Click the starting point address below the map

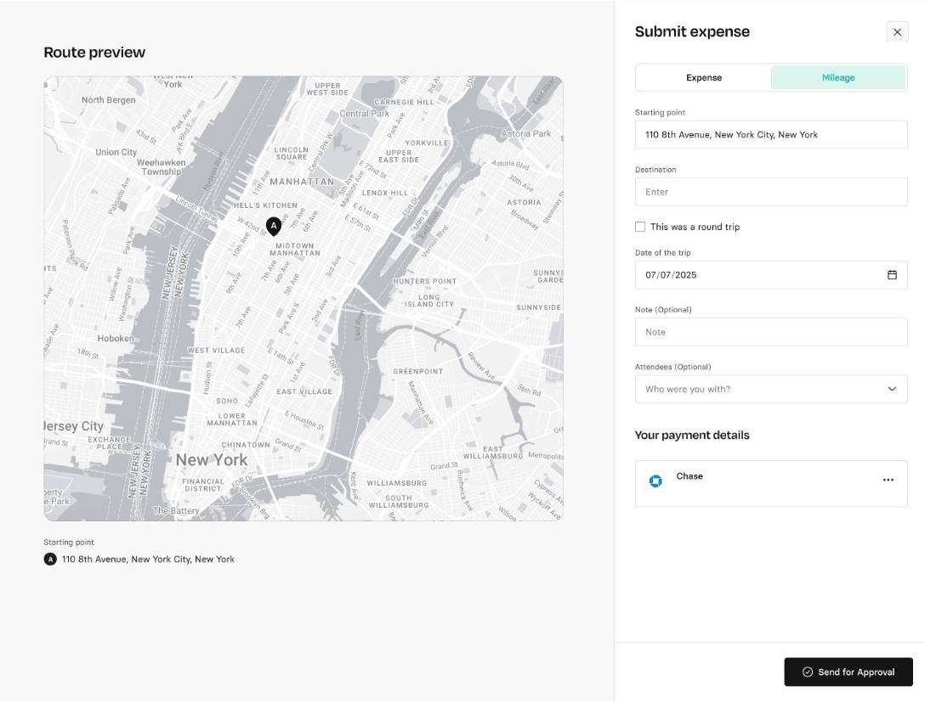click(x=148, y=560)
